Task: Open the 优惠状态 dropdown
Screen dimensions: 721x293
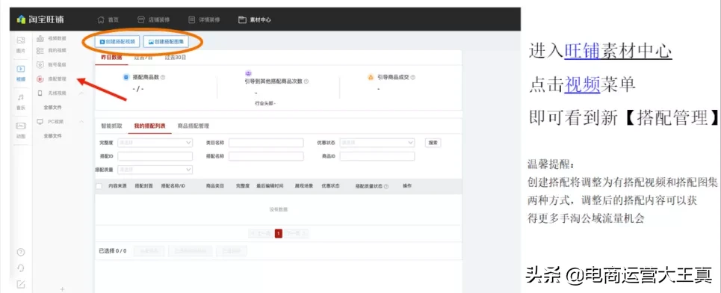Action: pos(377,143)
